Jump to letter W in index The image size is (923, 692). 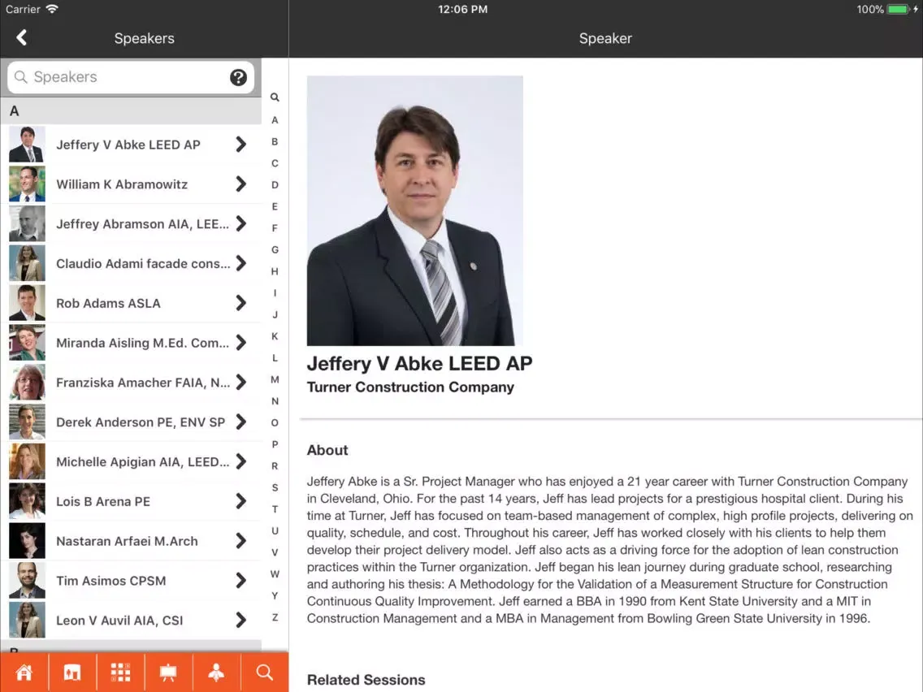[275, 573]
